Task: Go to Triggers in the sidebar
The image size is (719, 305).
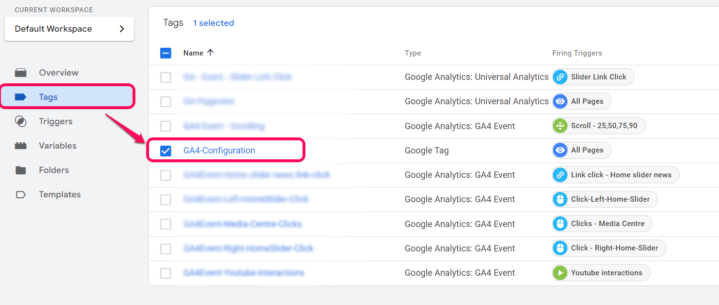Action: pos(56,121)
